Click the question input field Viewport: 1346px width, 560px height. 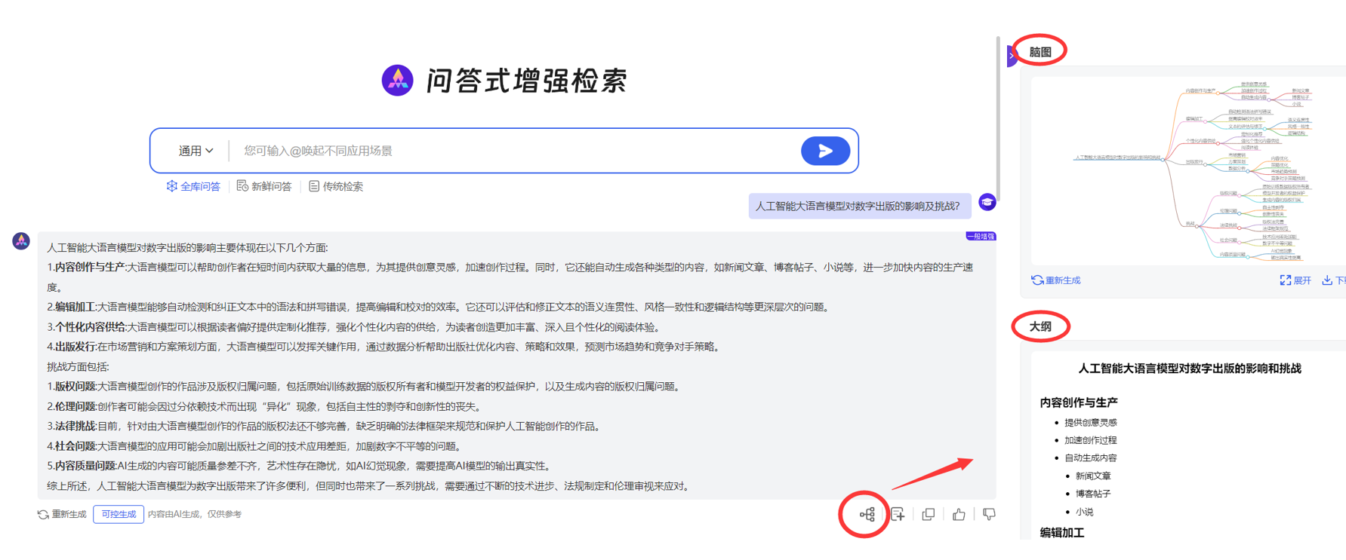coord(513,151)
